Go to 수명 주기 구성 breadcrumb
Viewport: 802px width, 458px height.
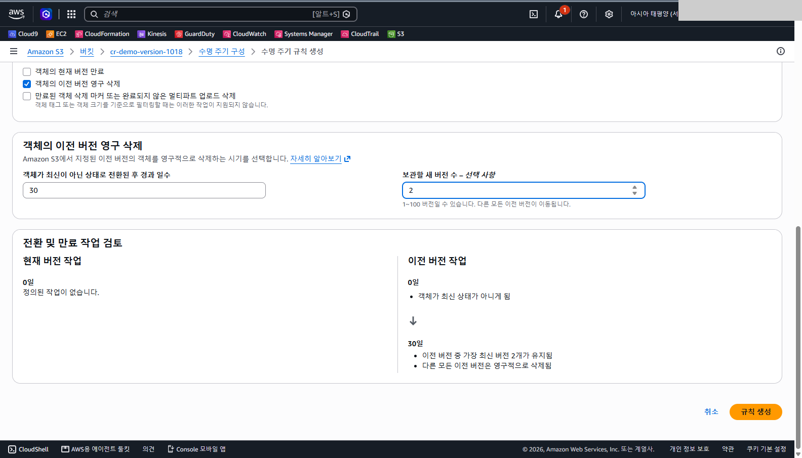(x=222, y=52)
